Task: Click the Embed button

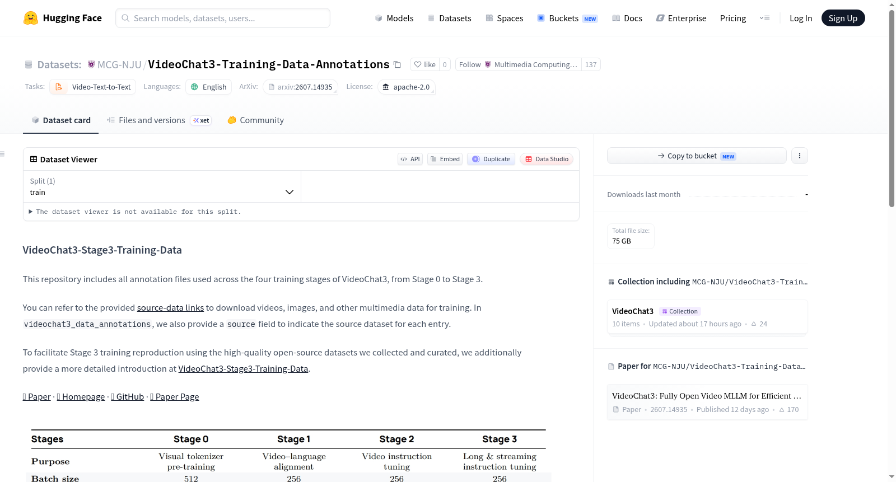Action: click(x=445, y=159)
